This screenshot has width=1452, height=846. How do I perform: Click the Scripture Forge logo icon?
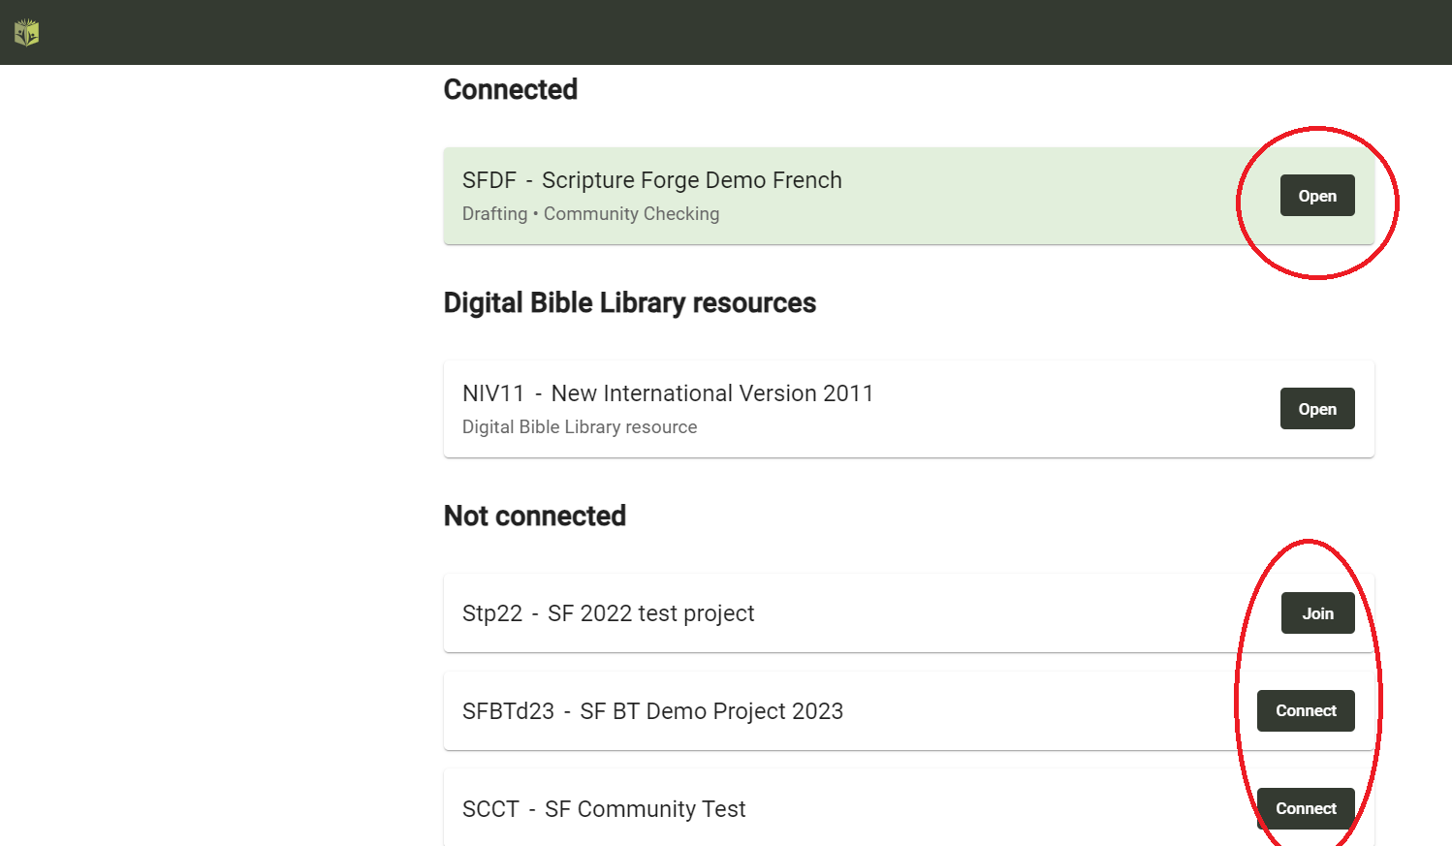(26, 33)
